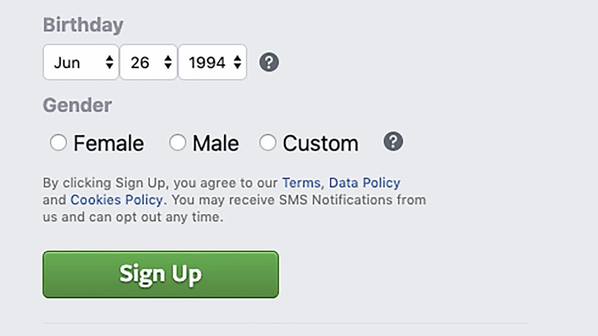Click the Gender section heading
The width and height of the screenshot is (598, 336).
click(x=77, y=105)
